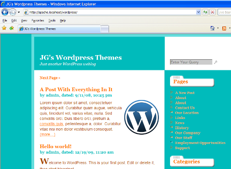The height and width of the screenshot is (169, 231).
Task: Open Favorites Center star icon
Action: tap(4, 28)
